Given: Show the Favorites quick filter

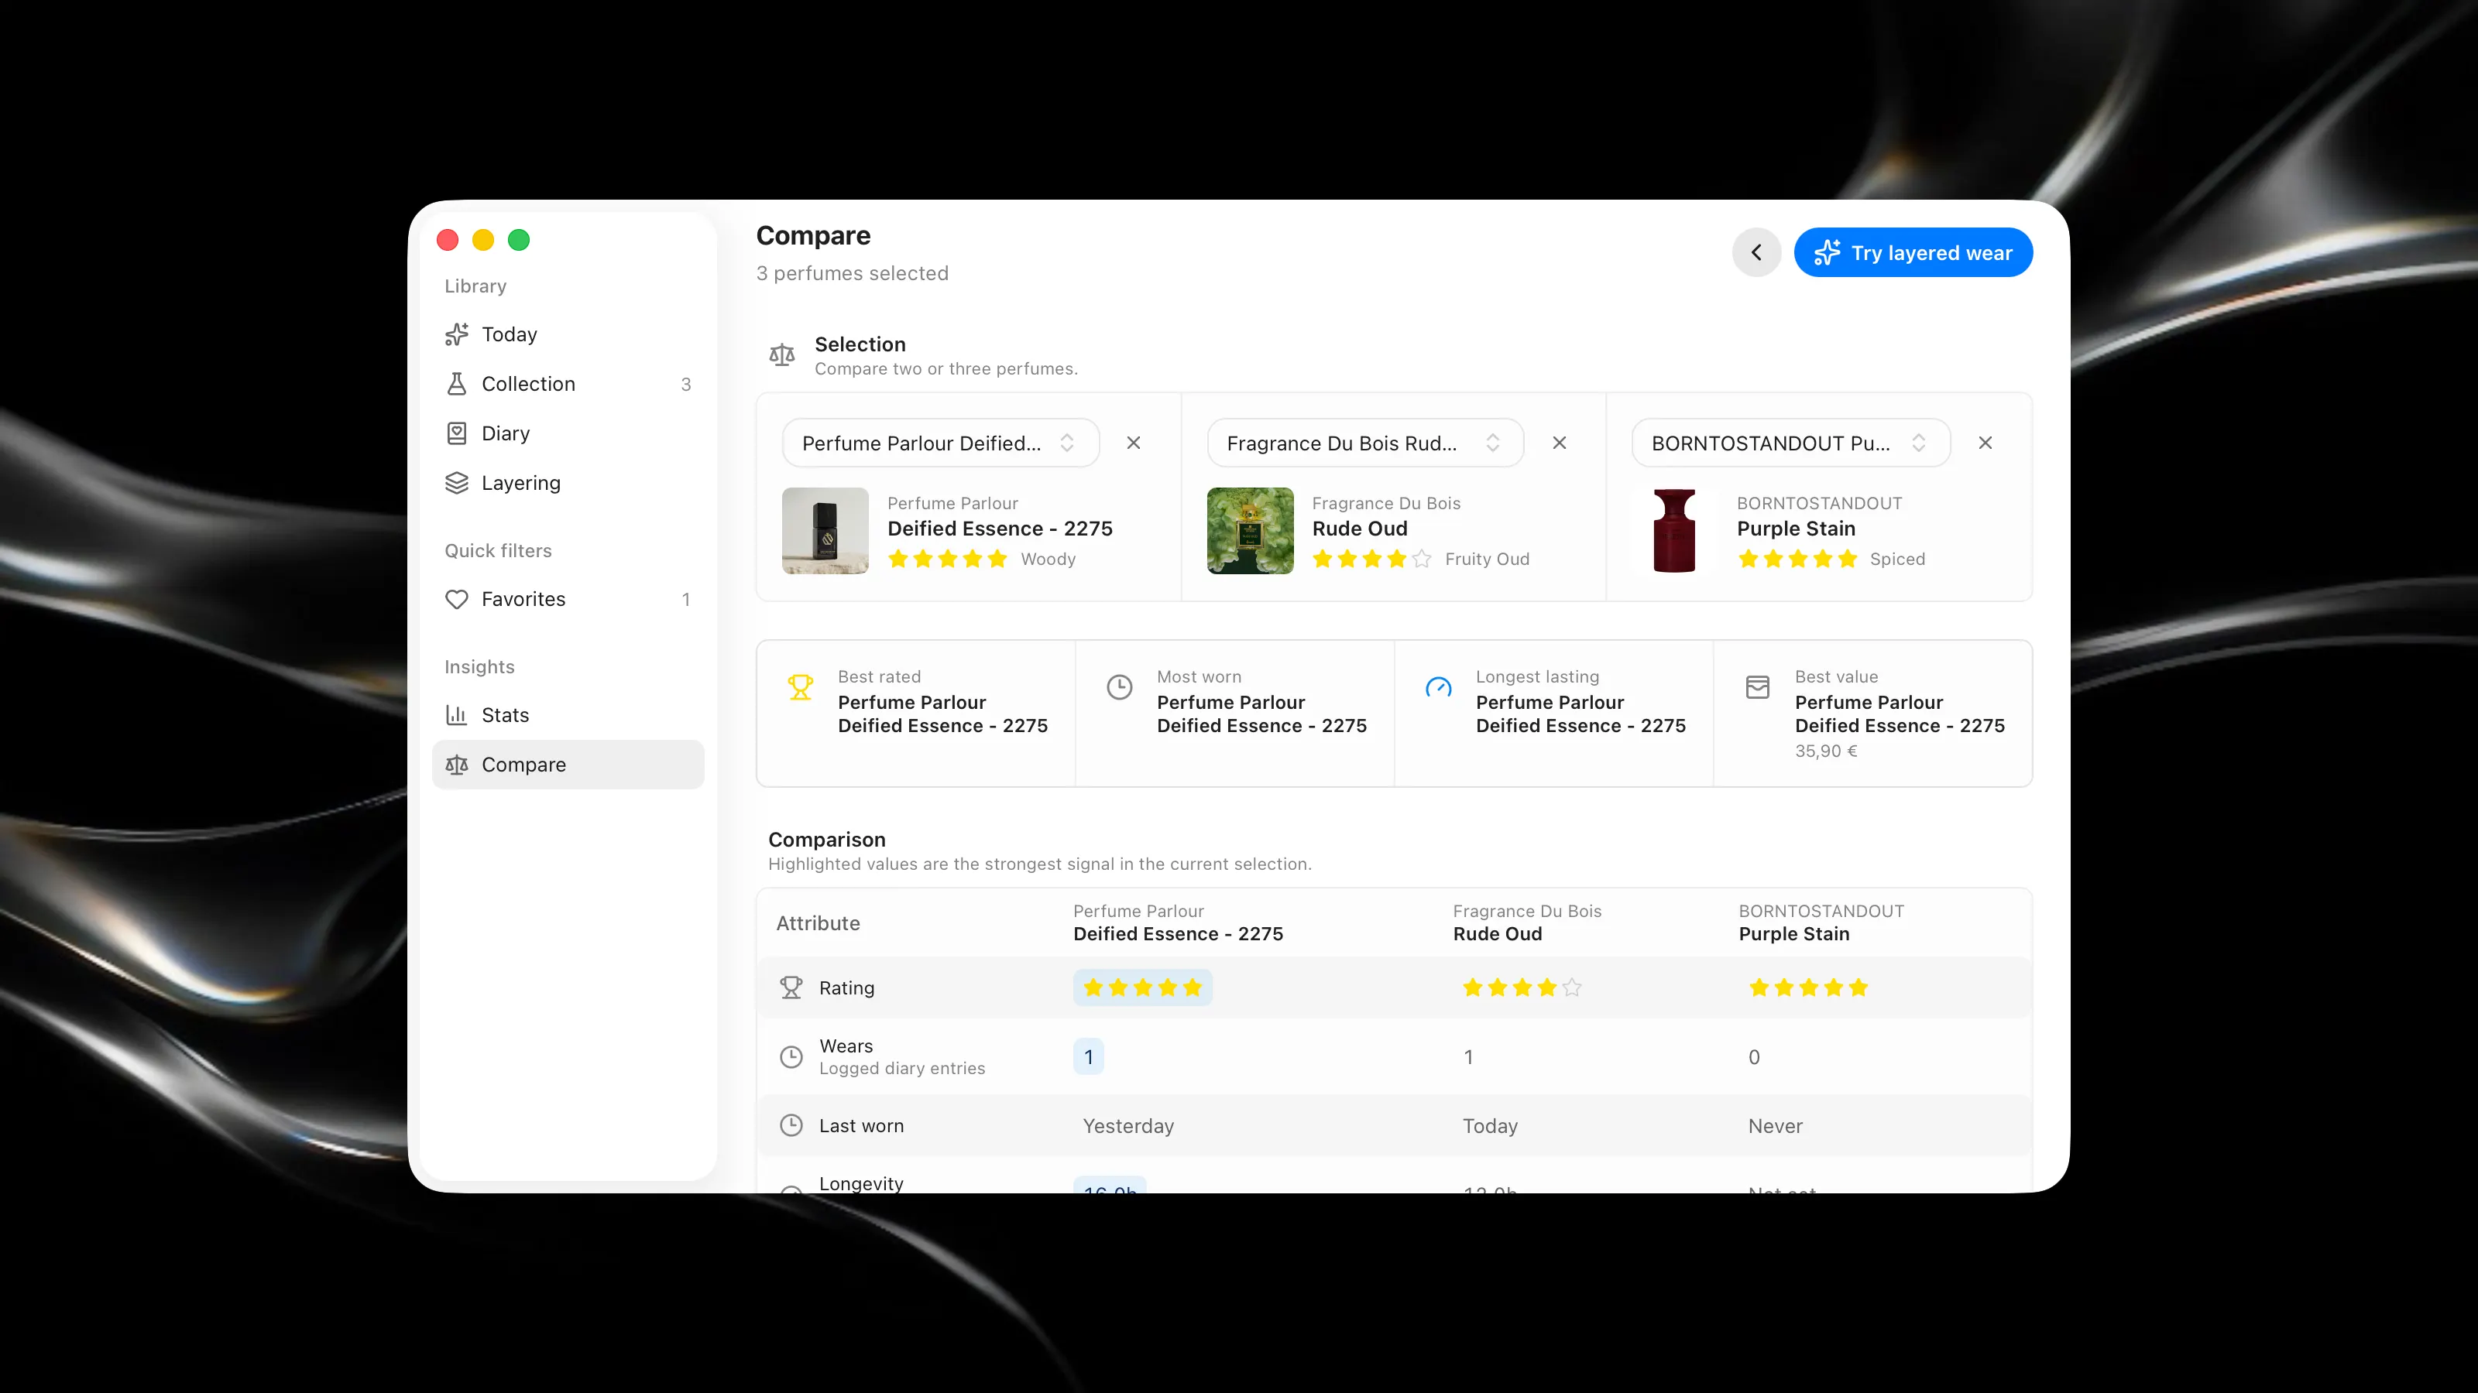Looking at the screenshot, I should tap(568, 599).
